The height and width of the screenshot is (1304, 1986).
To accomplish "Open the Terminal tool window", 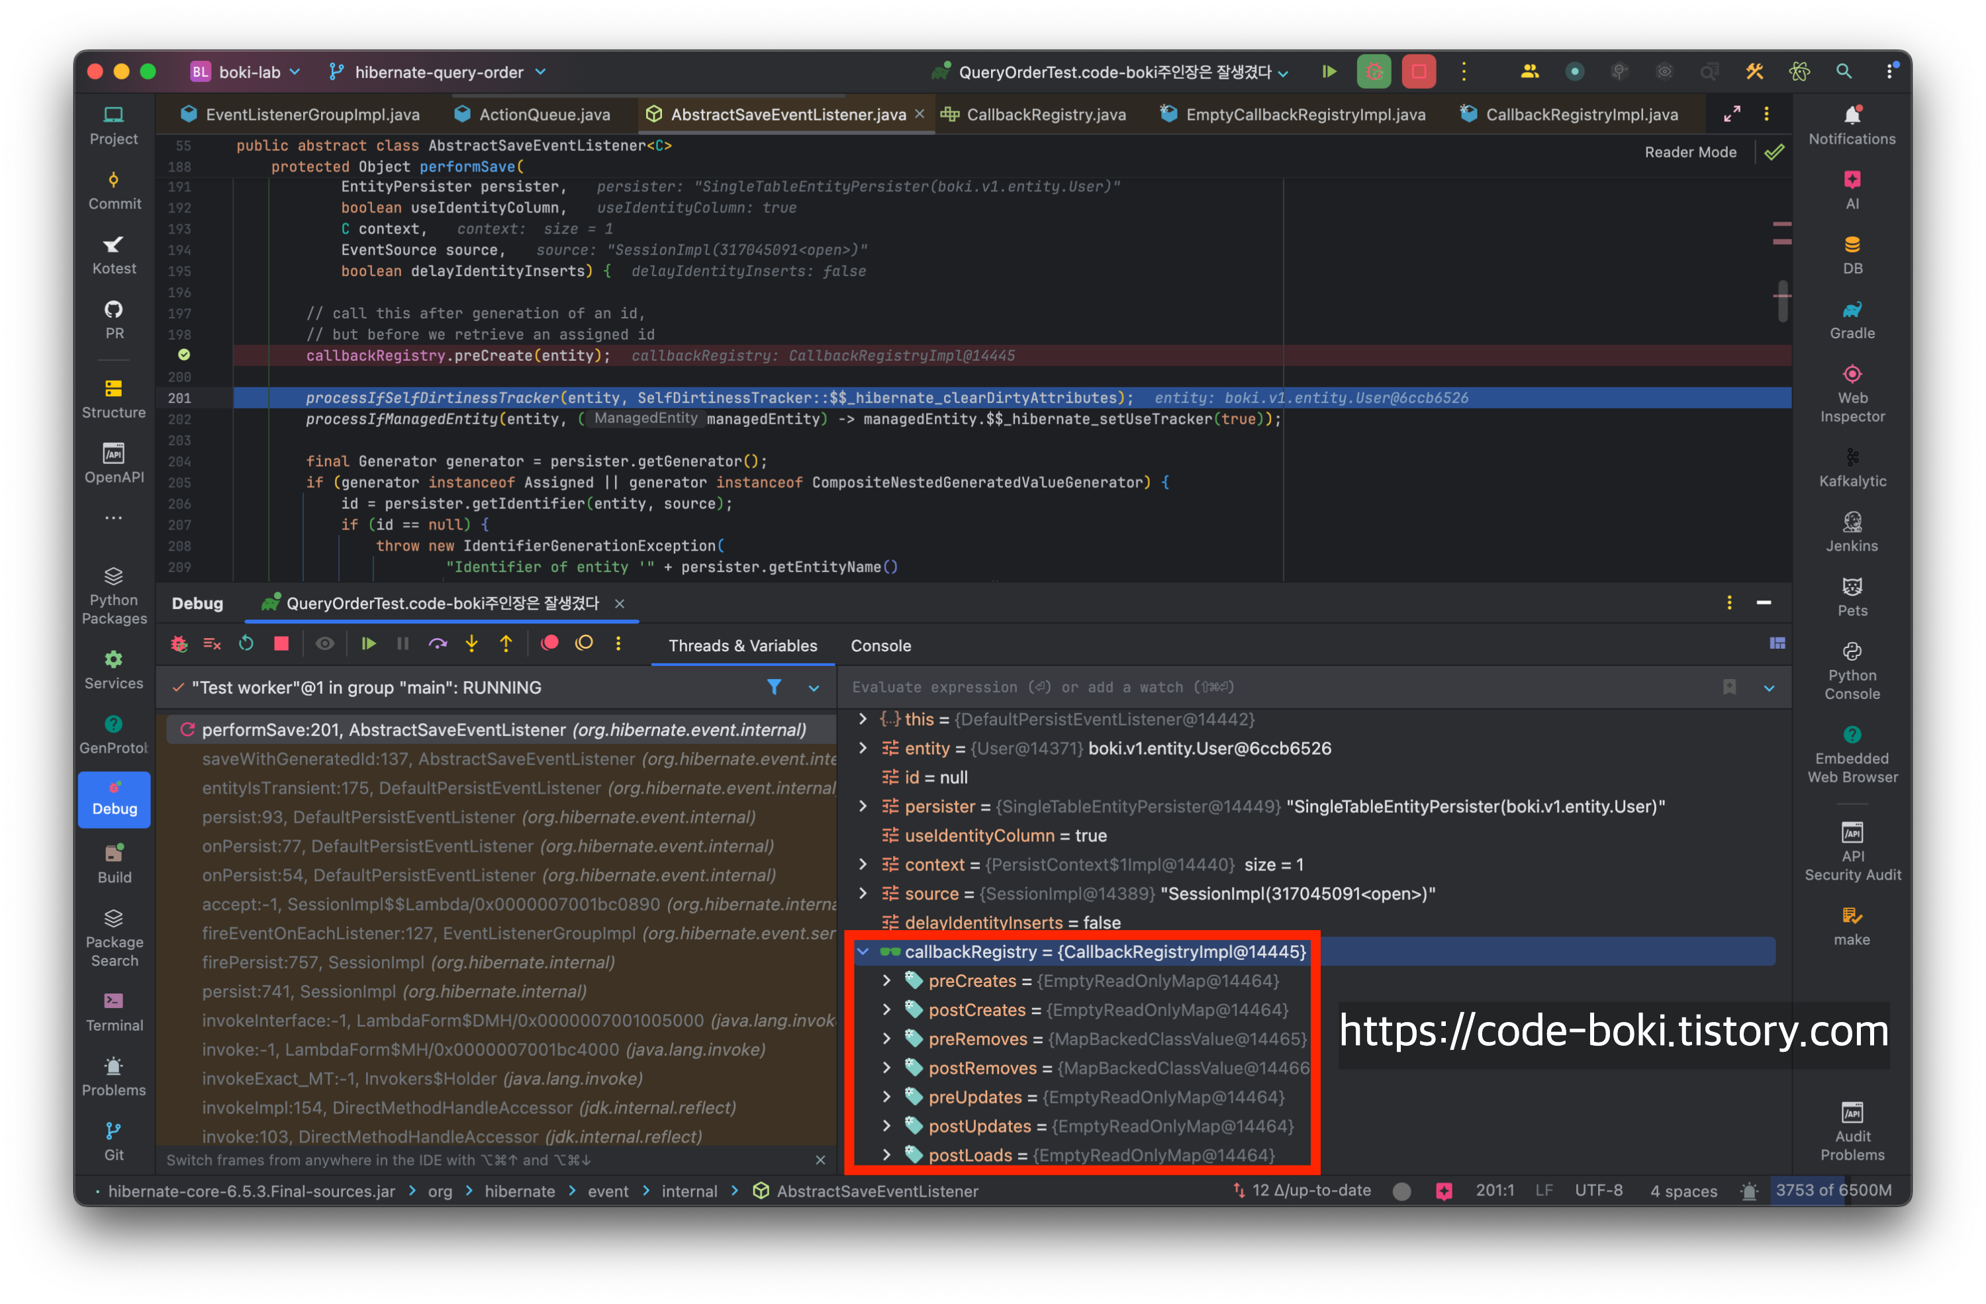I will pyautogui.click(x=113, y=1012).
